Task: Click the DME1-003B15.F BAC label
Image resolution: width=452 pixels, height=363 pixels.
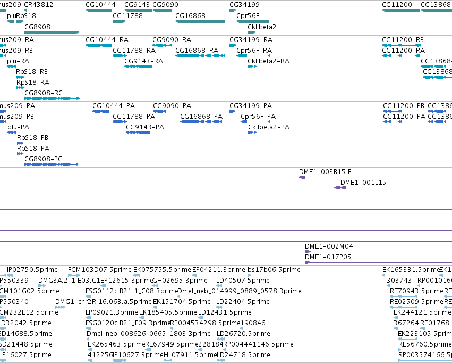Action: [x=325, y=172]
